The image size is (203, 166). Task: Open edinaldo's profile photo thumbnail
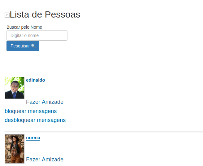(x=15, y=88)
